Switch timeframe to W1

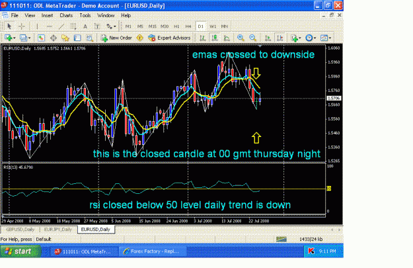point(213,26)
